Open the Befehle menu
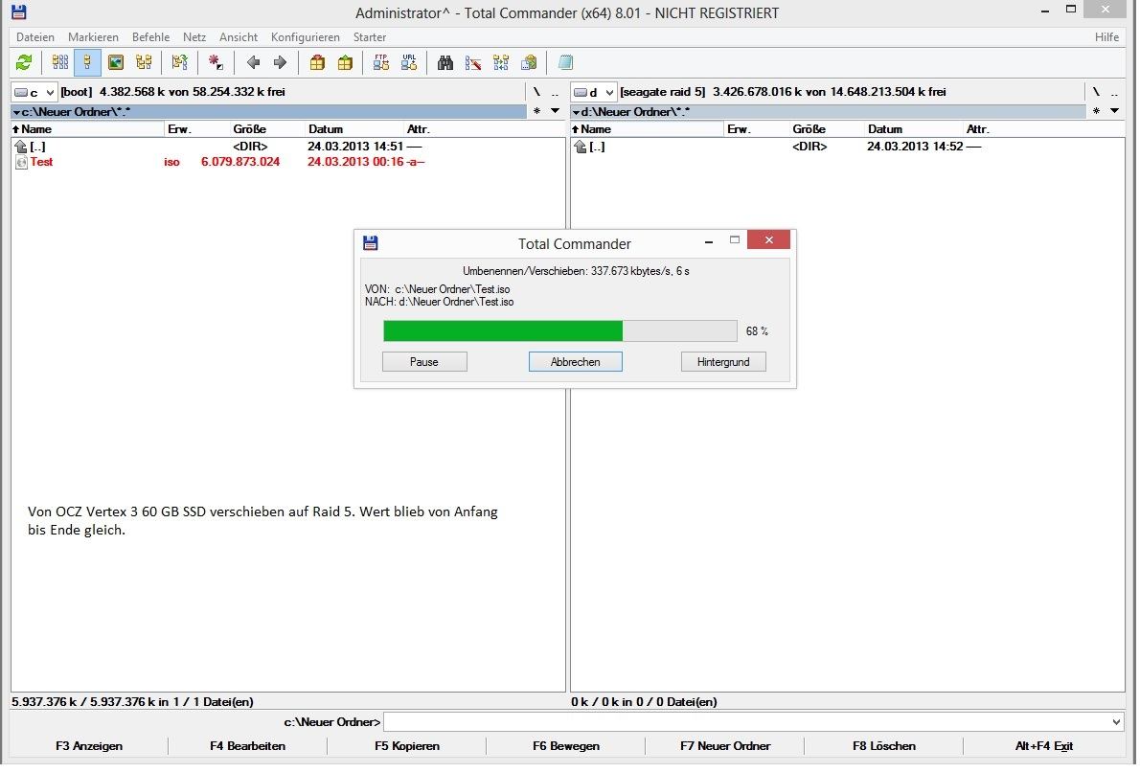Image resolution: width=1140 pixels, height=773 pixels. tap(150, 37)
